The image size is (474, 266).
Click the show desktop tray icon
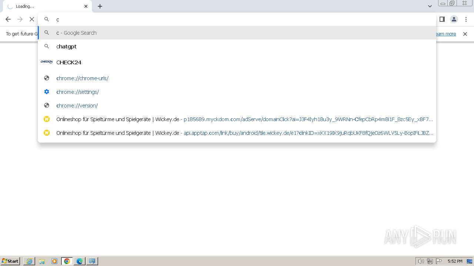tap(470, 261)
